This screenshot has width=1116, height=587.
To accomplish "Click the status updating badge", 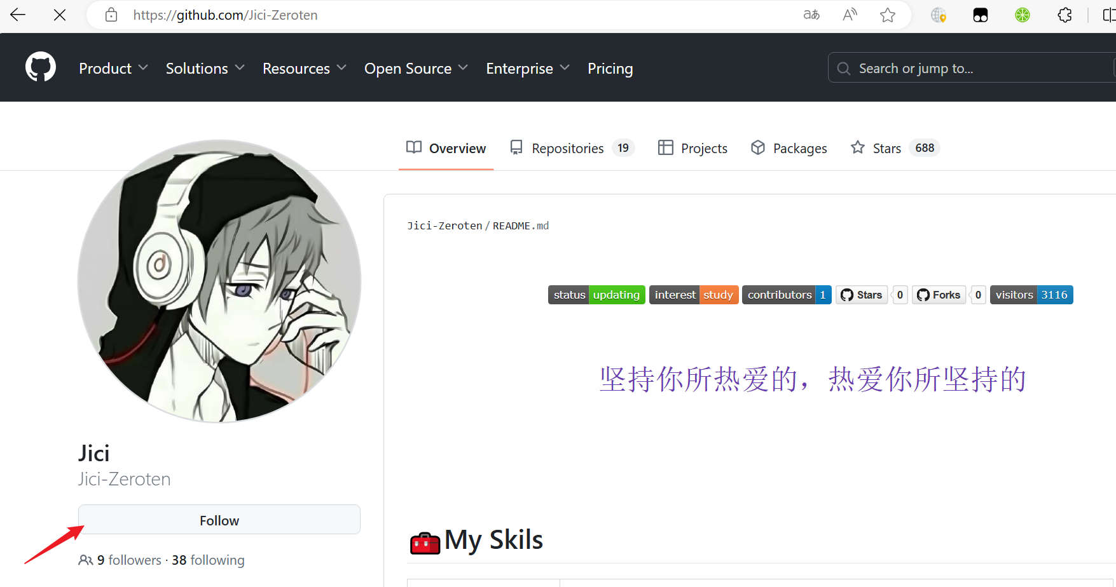I will coord(596,295).
